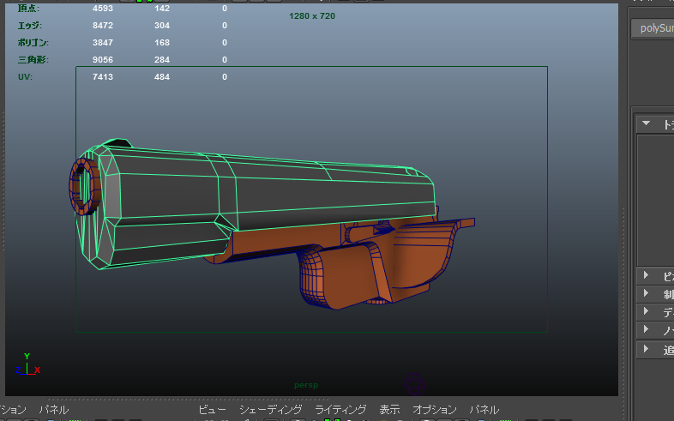Click the polySur node name field

653,29
